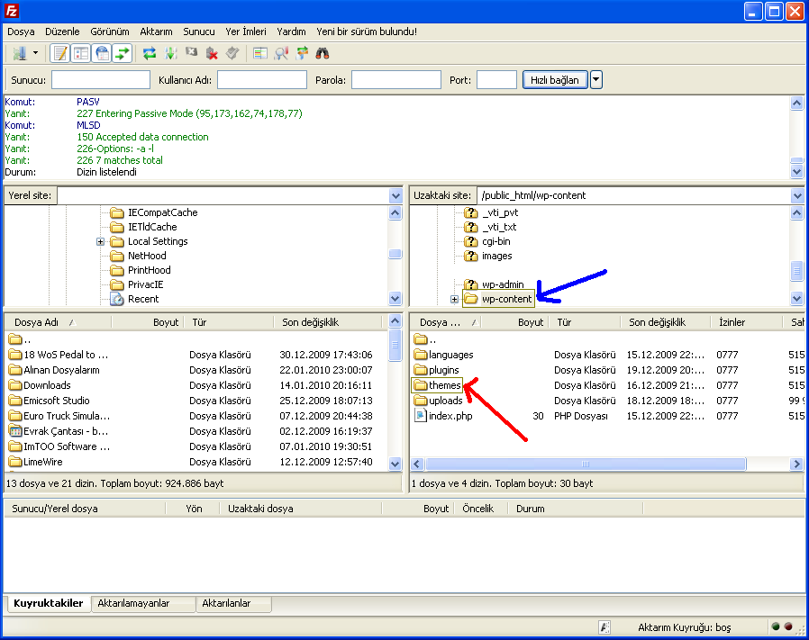Screen dimensions: 809x640
Task: Toggle local directory tree display
Action: 81,53
